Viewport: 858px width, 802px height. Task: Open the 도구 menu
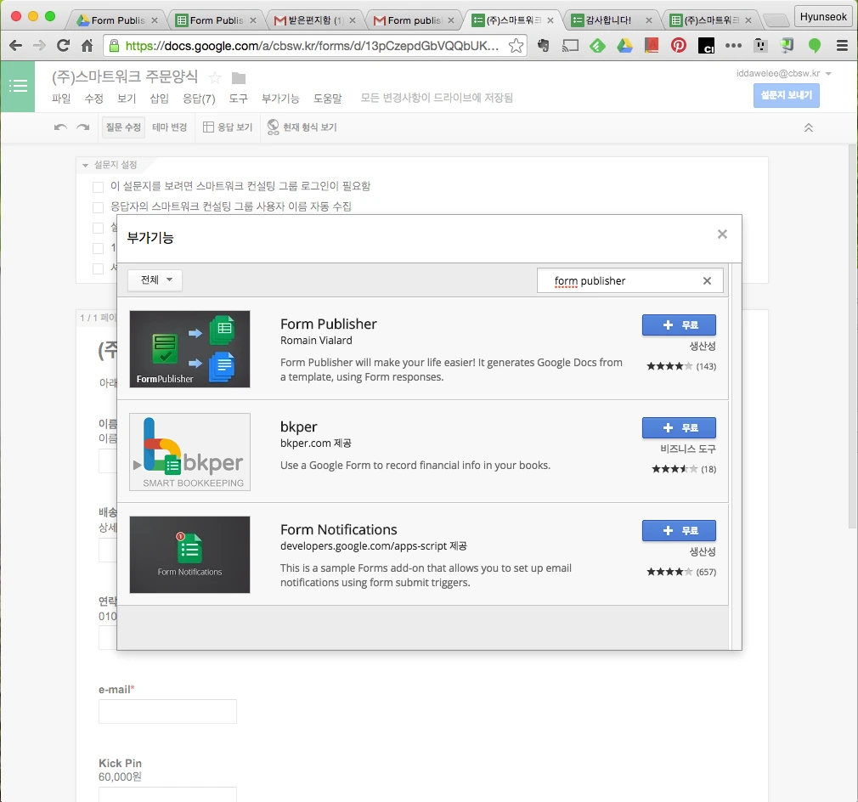238,99
